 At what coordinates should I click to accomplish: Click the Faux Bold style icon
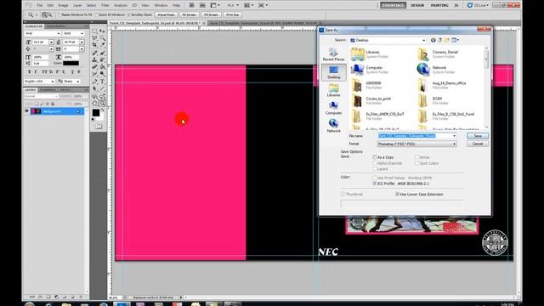[x=29, y=71]
